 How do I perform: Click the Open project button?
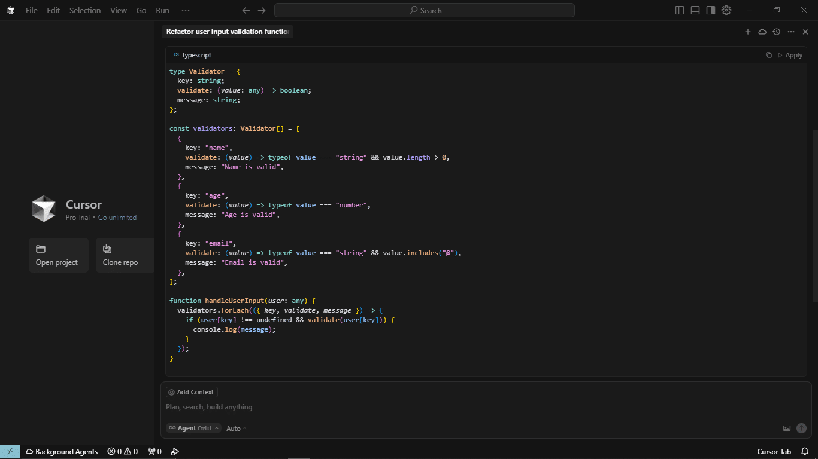tap(59, 255)
